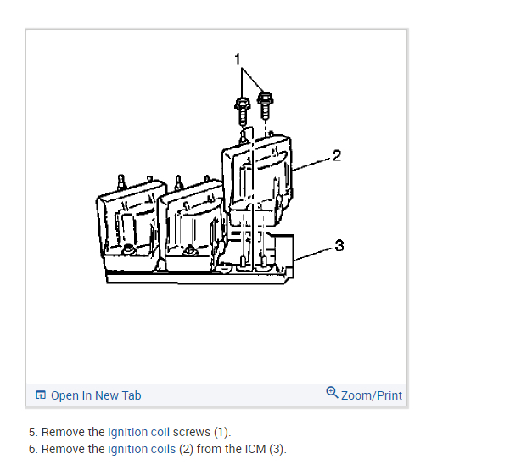This screenshot has width=521, height=465.
Task: Select the right ignition coil screw in diagram
Action: click(265, 106)
